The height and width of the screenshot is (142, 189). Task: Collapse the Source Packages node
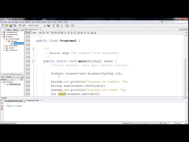(x=4, y=39)
